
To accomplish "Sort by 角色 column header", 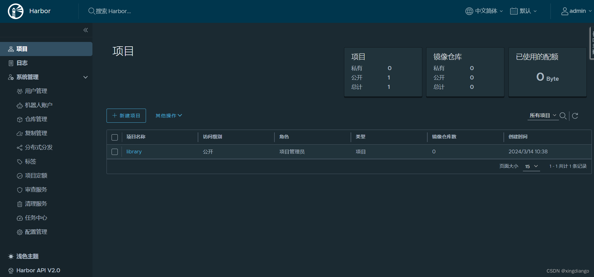I will tap(284, 137).
